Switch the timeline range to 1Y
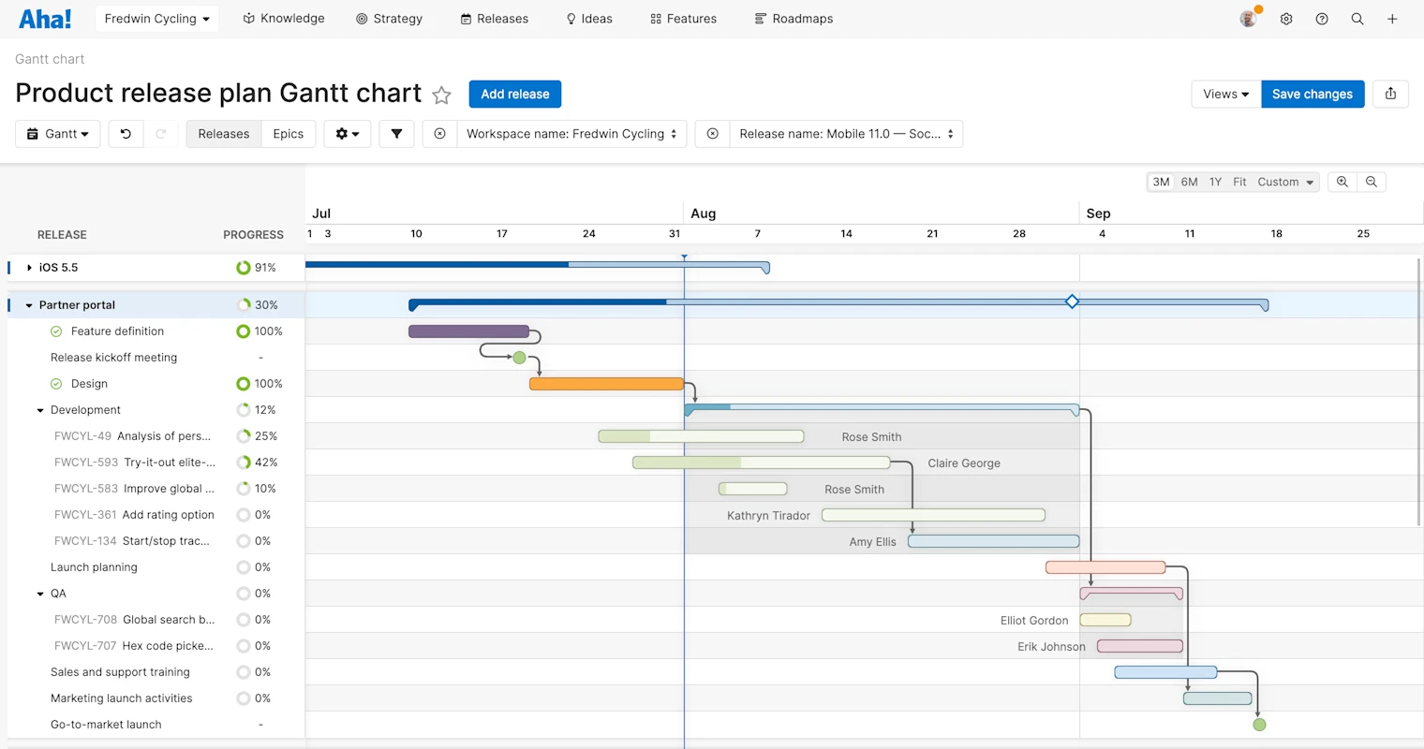This screenshot has width=1424, height=749. point(1215,182)
